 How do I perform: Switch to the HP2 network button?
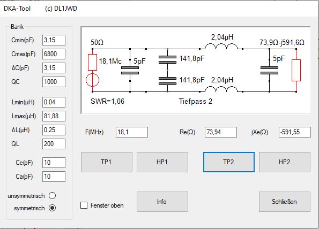click(285, 162)
